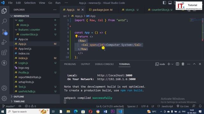204x114 pixels.
Task: Open Microsoft Edge from taskbar
Action: pyautogui.click(x=76, y=111)
